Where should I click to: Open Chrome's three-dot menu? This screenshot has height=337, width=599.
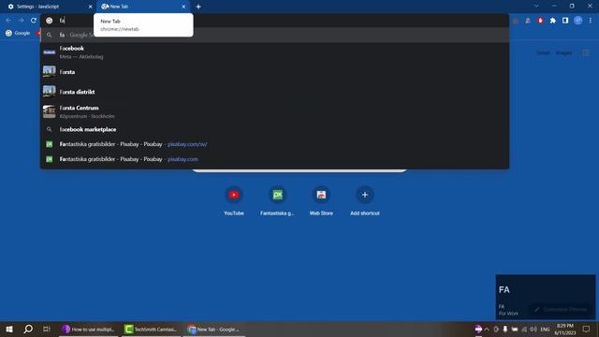(x=591, y=21)
